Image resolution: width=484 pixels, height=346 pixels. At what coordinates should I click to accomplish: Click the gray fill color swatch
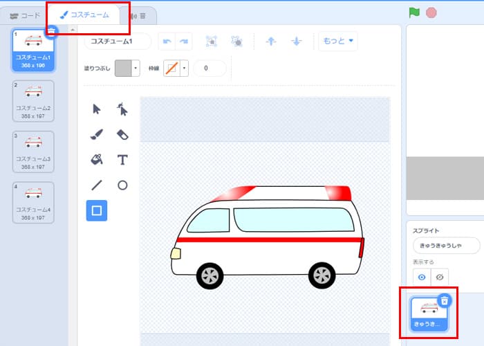click(123, 68)
